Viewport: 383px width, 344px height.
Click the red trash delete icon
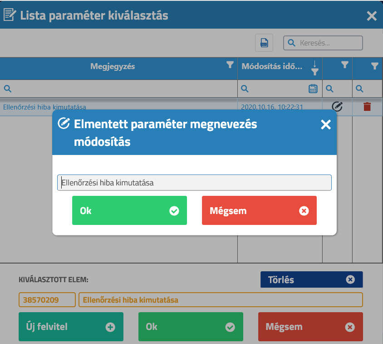pos(367,107)
